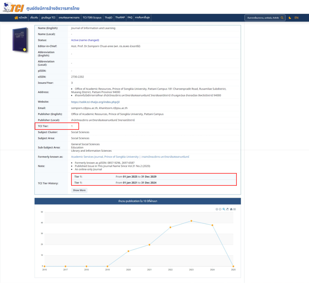The image size is (309, 283).
Task: Click the Subject Cluster value Social Sciences
Action: (x=80, y=132)
